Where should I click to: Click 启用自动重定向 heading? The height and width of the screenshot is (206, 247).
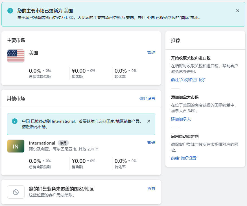point(185,136)
